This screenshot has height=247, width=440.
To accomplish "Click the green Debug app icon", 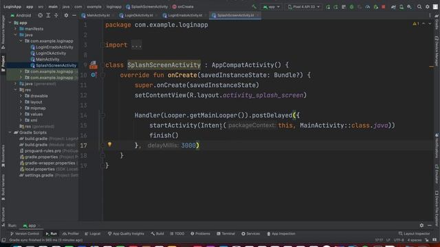I will (351, 7).
